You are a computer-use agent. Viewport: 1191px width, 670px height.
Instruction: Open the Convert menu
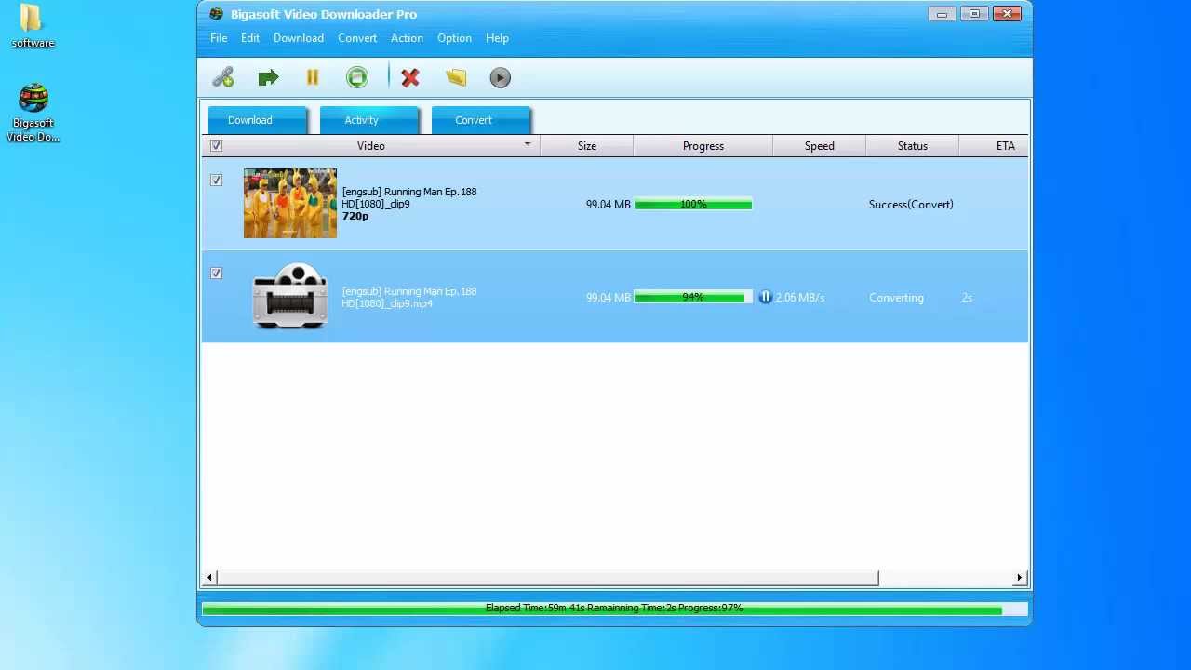(357, 38)
